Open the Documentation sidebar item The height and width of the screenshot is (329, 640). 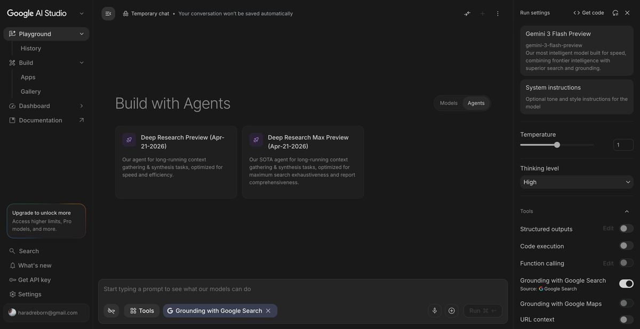pos(46,121)
